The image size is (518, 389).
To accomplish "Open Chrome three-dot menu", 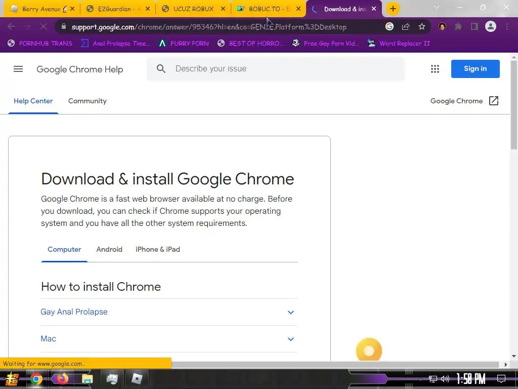I will point(507,27).
